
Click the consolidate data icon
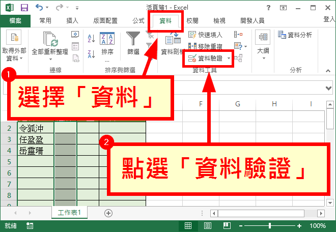(238, 34)
